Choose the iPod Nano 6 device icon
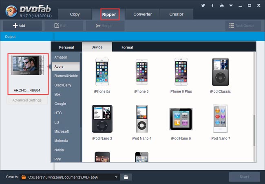Image resolution: width=265 pixels, height=184 pixels. [x=181, y=119]
